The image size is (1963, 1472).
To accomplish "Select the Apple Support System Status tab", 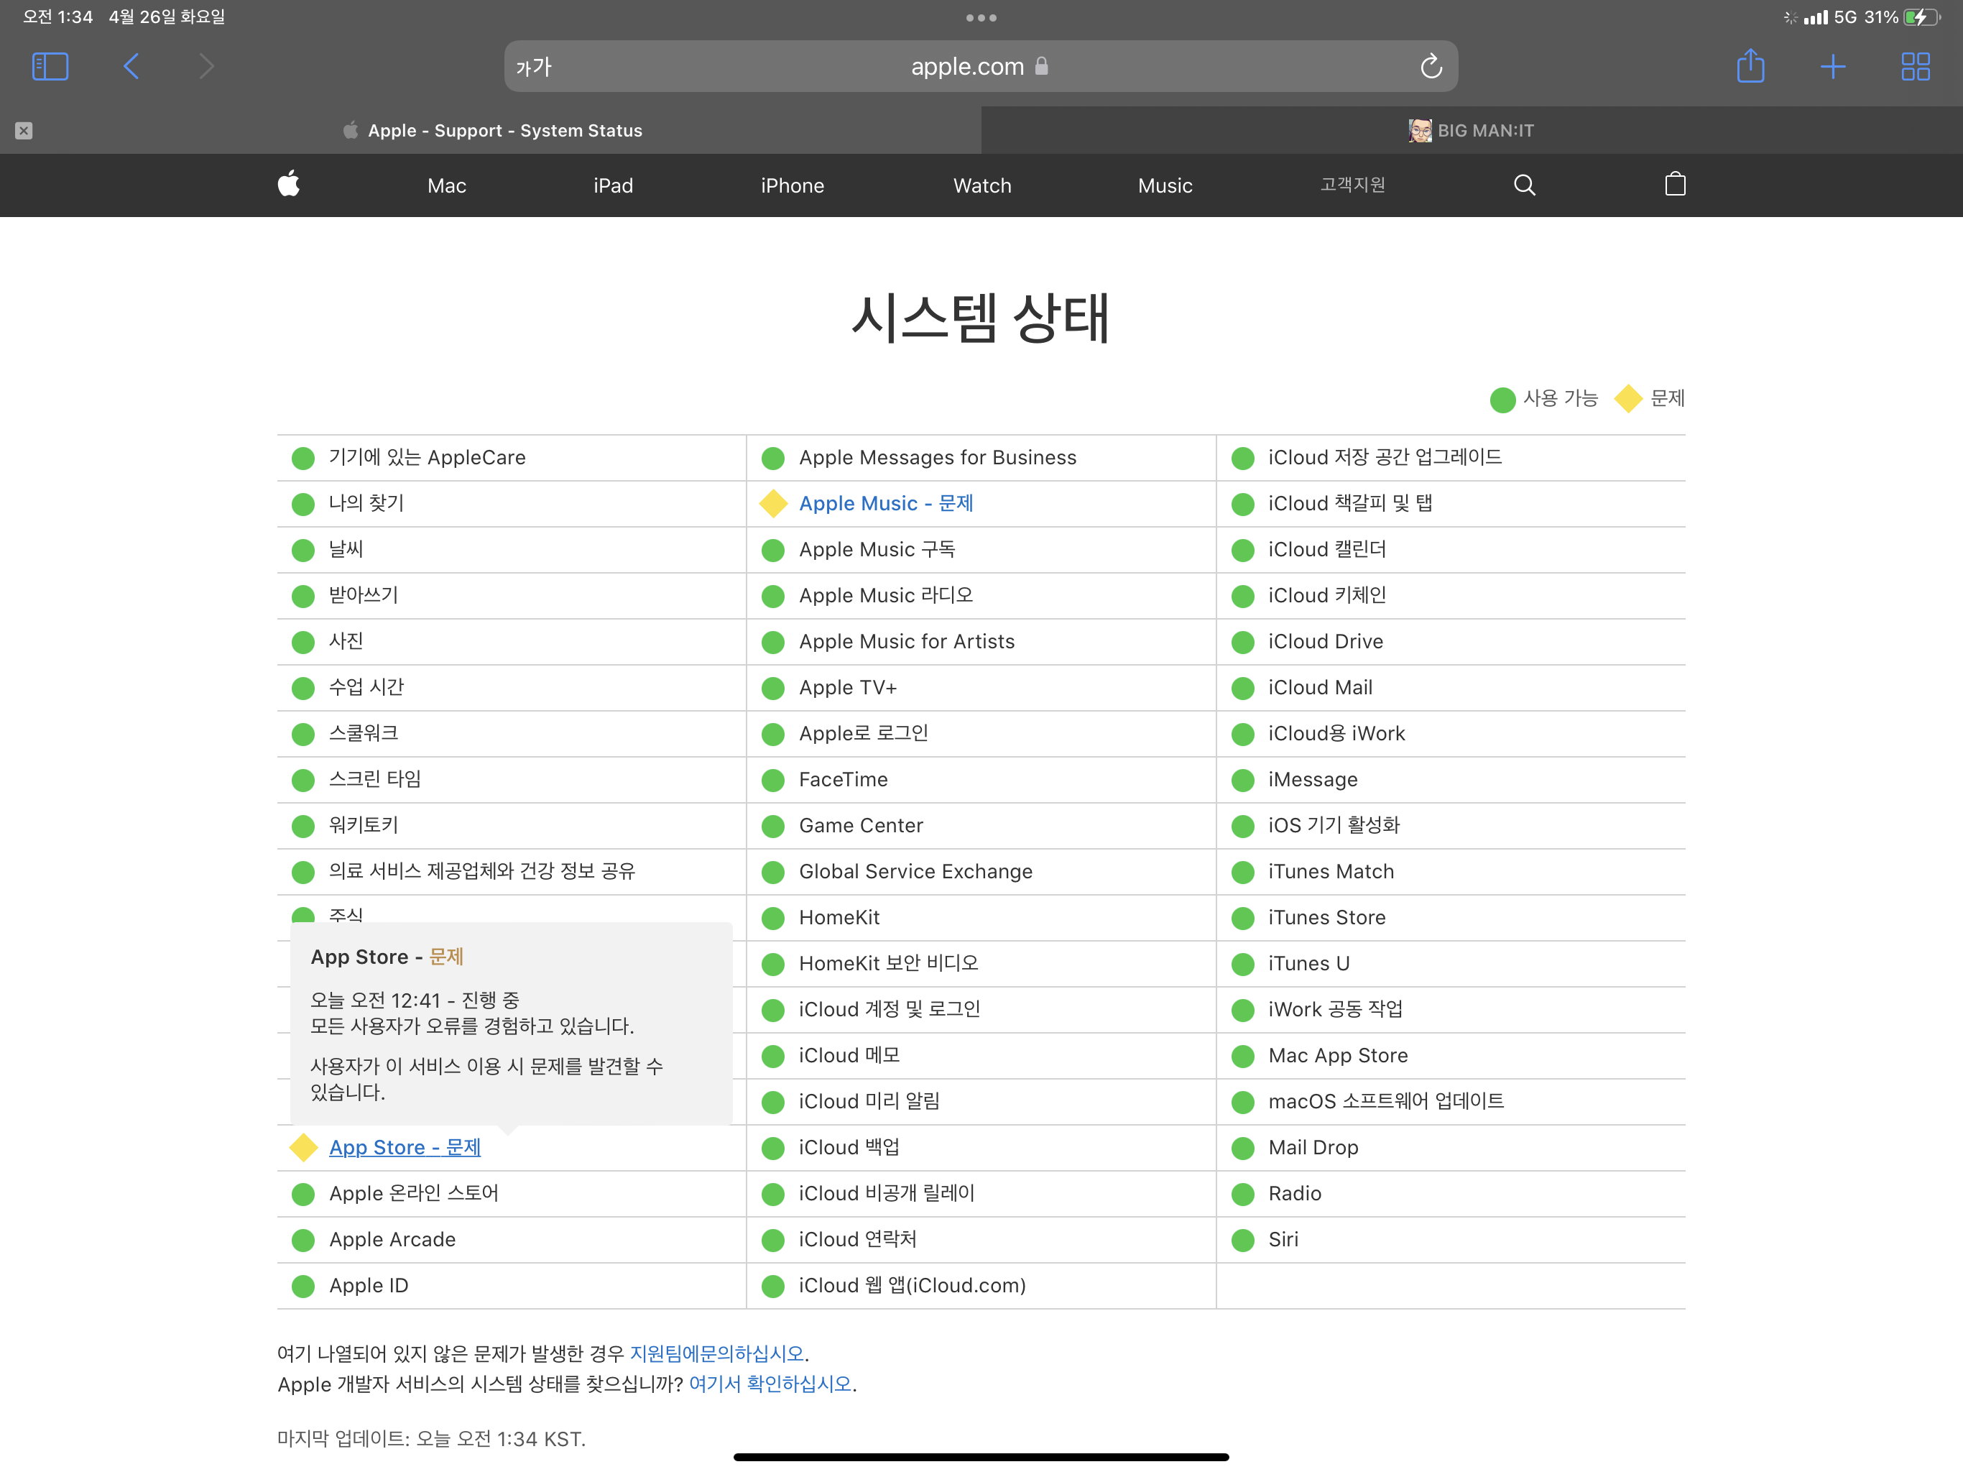I will click(x=491, y=131).
